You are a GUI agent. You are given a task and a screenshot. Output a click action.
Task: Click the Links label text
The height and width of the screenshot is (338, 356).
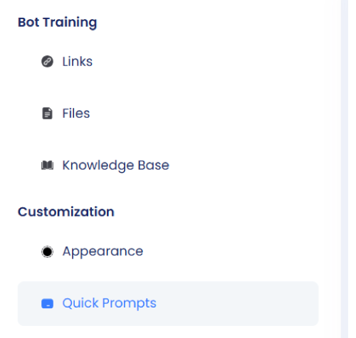coord(78,62)
